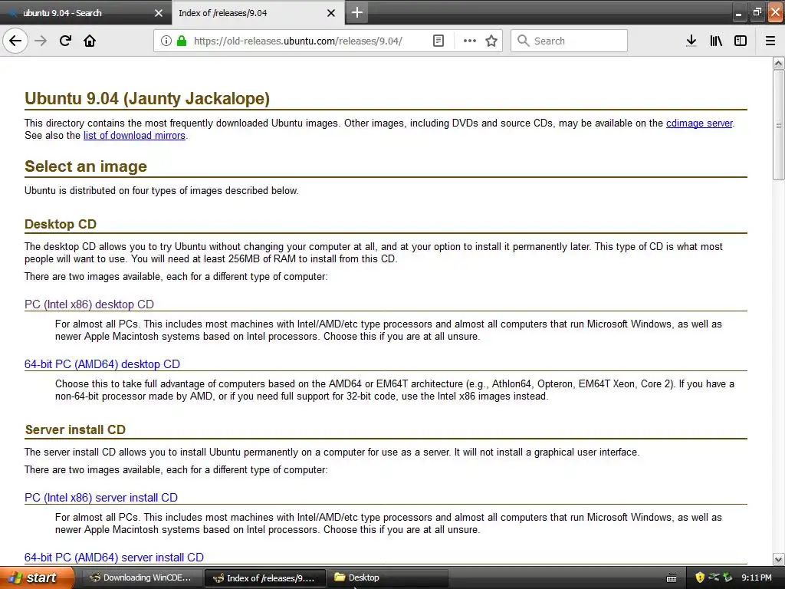The image size is (785, 589).
Task: Select Index of /releases/9 taskbar button
Action: click(x=265, y=578)
